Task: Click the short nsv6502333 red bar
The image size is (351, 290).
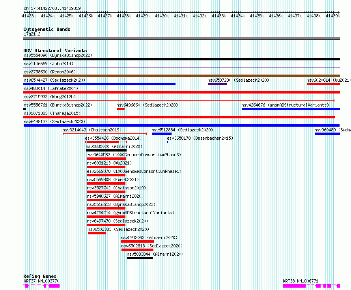Action: (x=97, y=233)
